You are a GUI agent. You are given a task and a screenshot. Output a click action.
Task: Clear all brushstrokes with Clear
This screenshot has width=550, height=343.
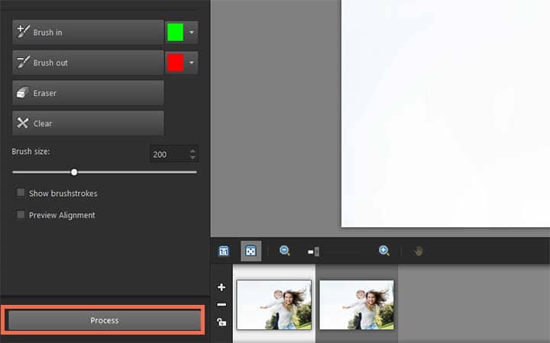point(88,123)
